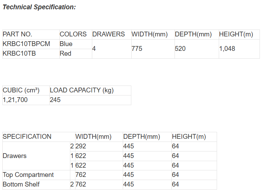Click the 775 width value
This screenshot has width=264, height=191.
[137, 49]
